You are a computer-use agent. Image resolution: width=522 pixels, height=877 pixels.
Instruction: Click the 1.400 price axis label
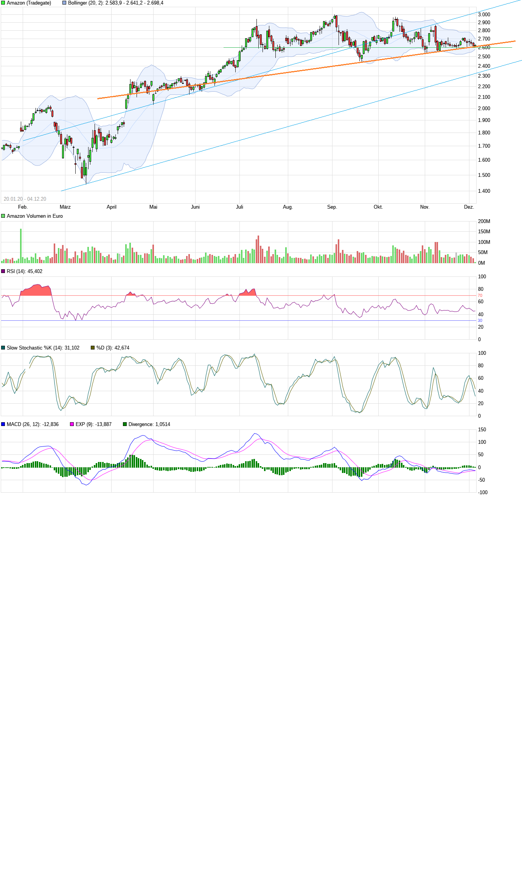click(x=484, y=191)
